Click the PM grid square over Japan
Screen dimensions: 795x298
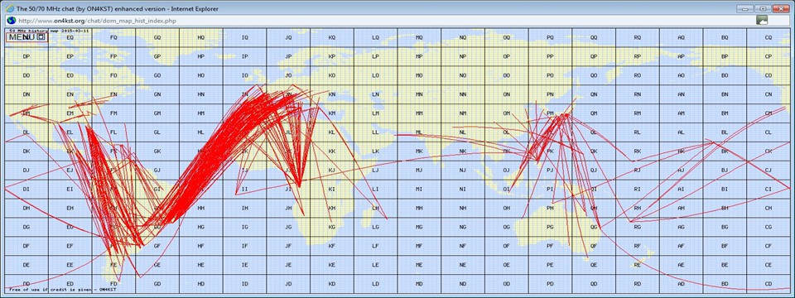550,113
